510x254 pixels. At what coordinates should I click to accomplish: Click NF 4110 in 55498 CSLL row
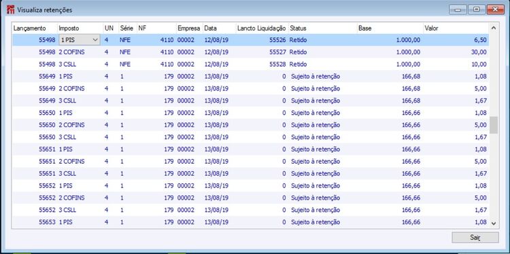[x=167, y=65]
